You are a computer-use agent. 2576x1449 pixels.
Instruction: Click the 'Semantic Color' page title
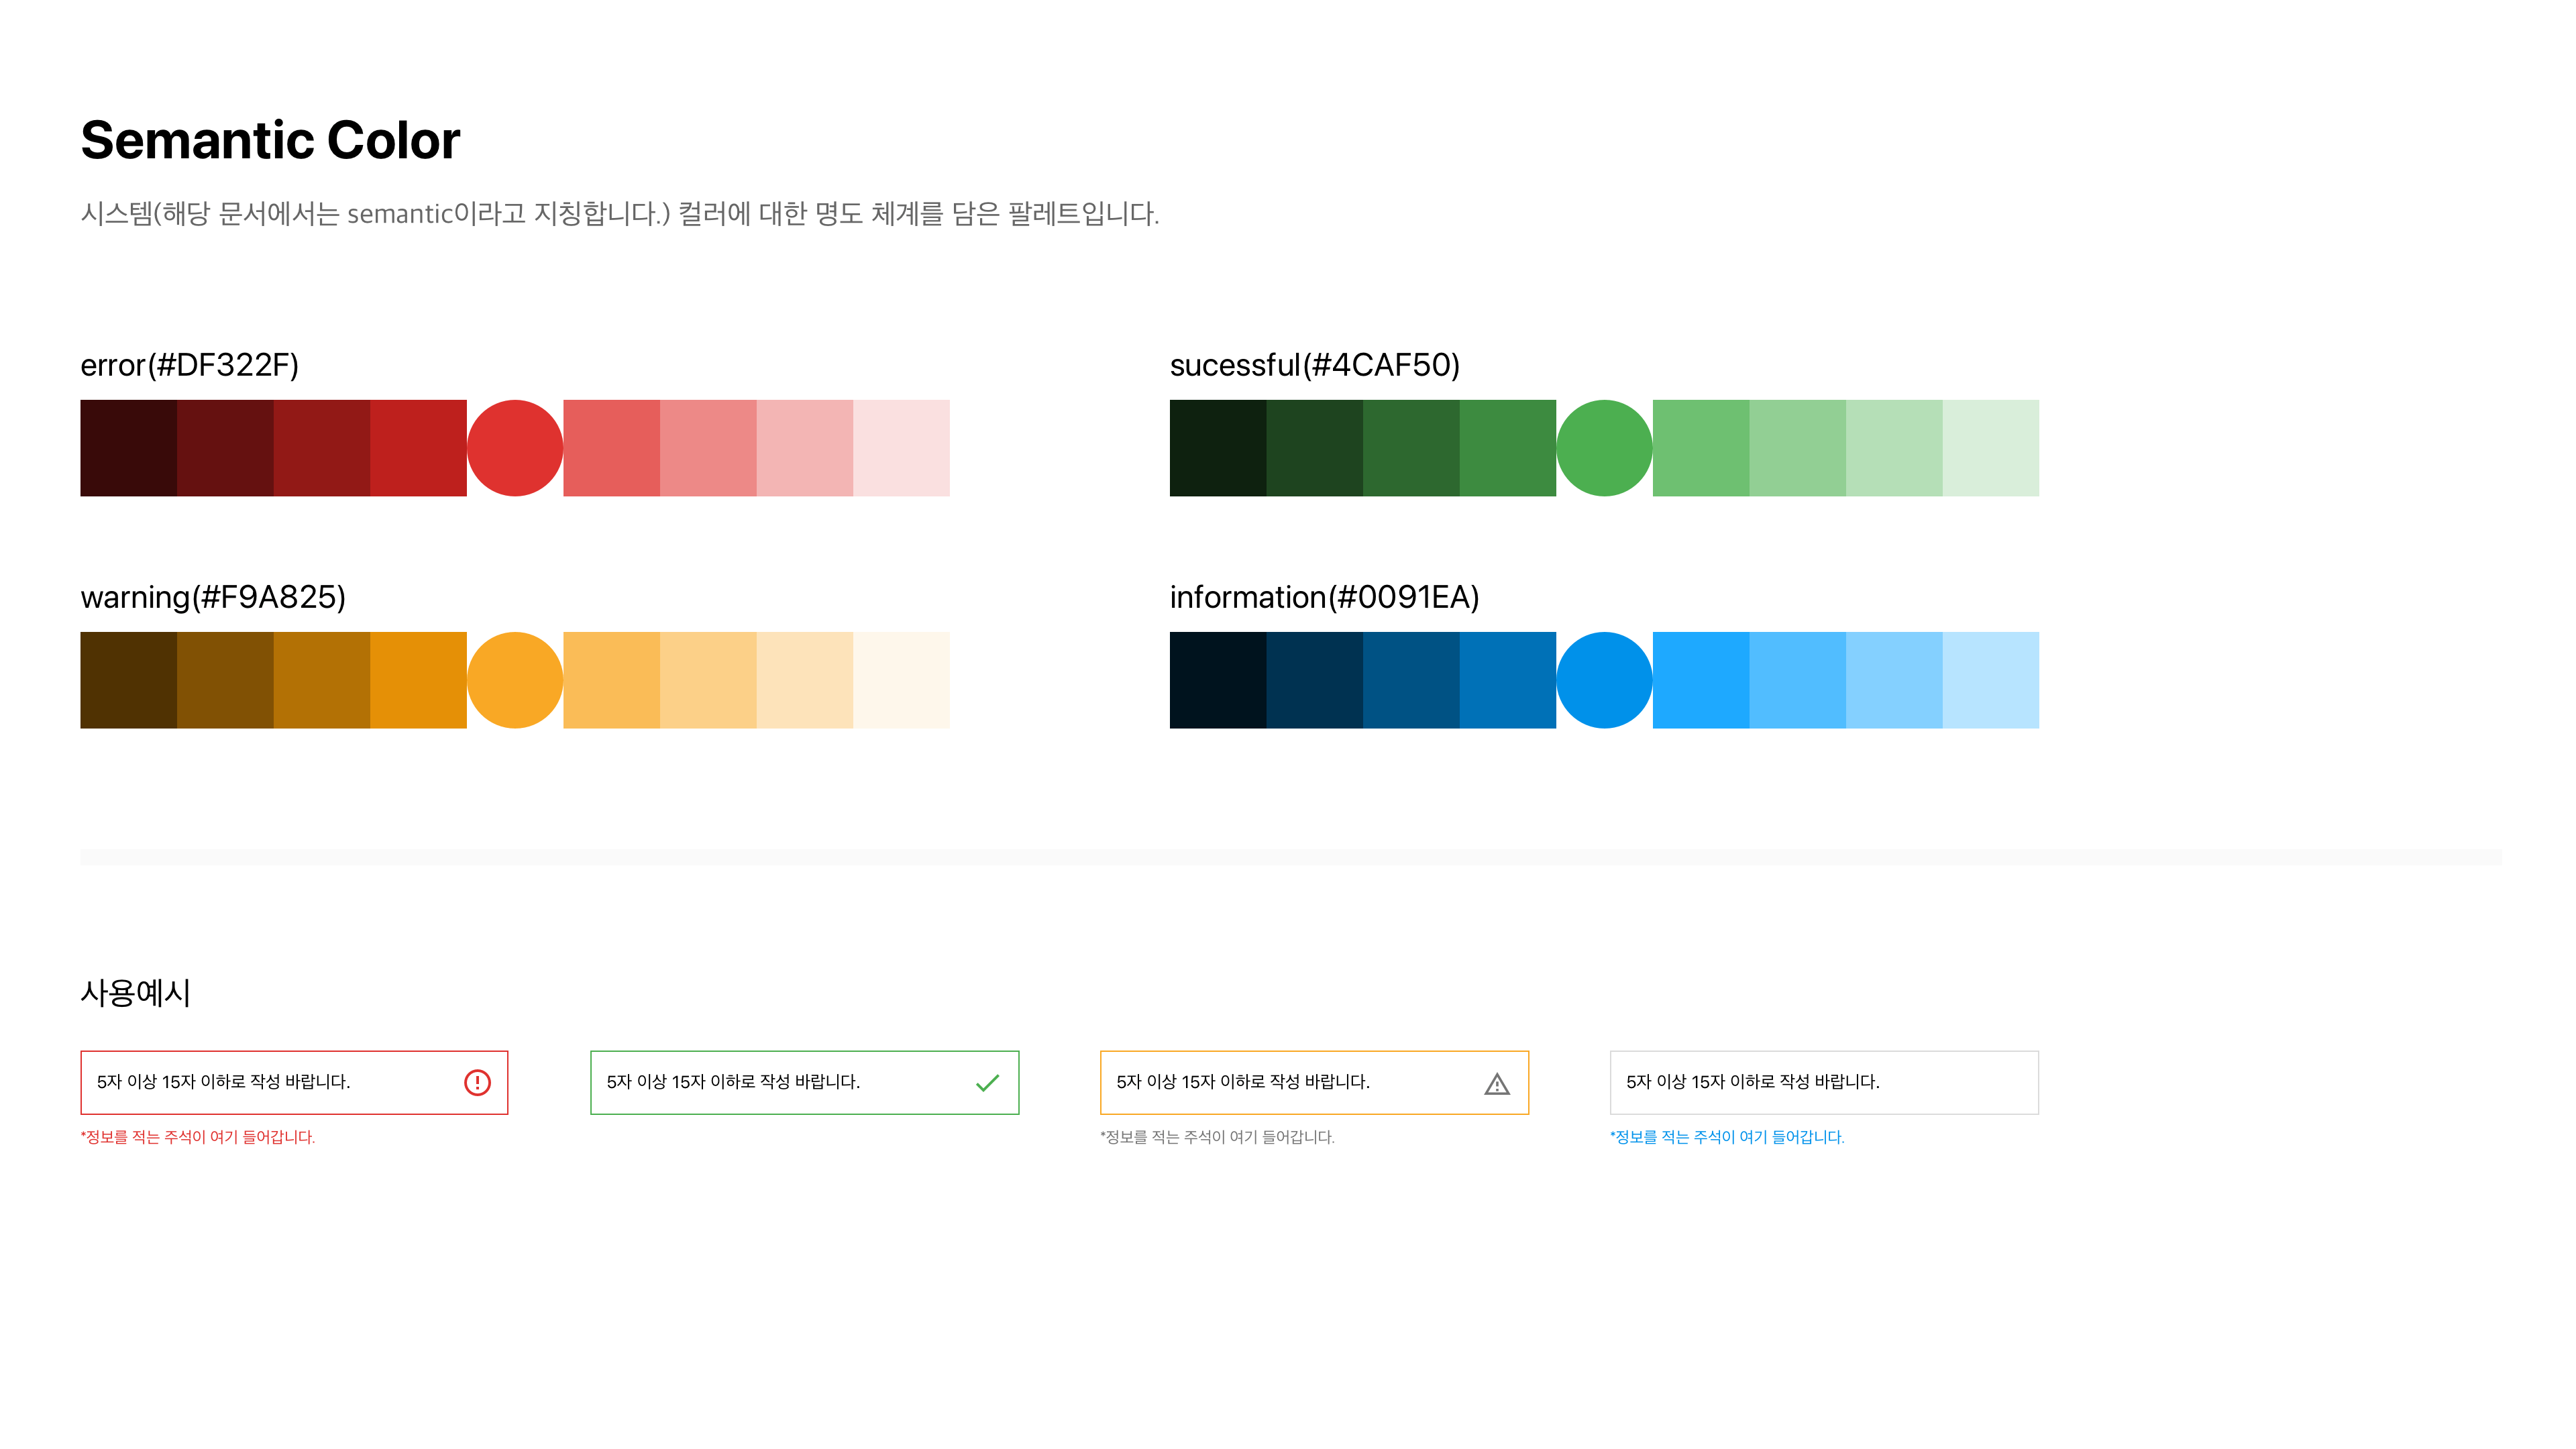point(270,140)
